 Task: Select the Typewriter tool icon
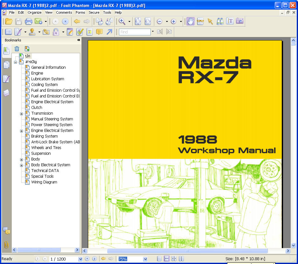click(x=89, y=32)
